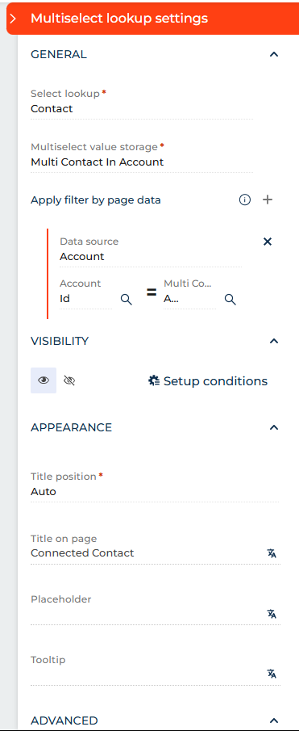Collapse the Multiselect lookup settings panel arrow

(13, 19)
